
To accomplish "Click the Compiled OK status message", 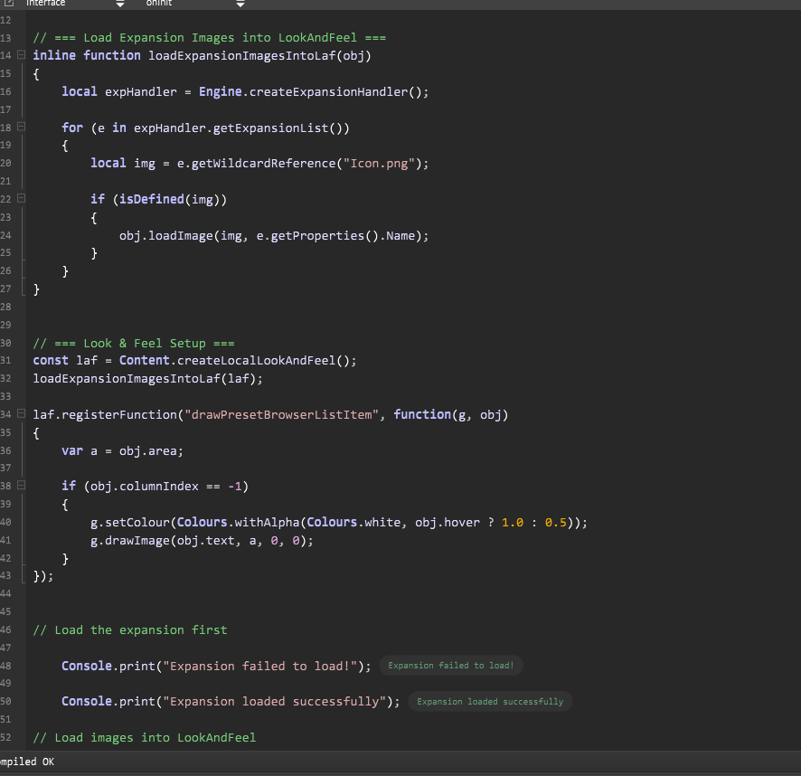I will [27, 762].
